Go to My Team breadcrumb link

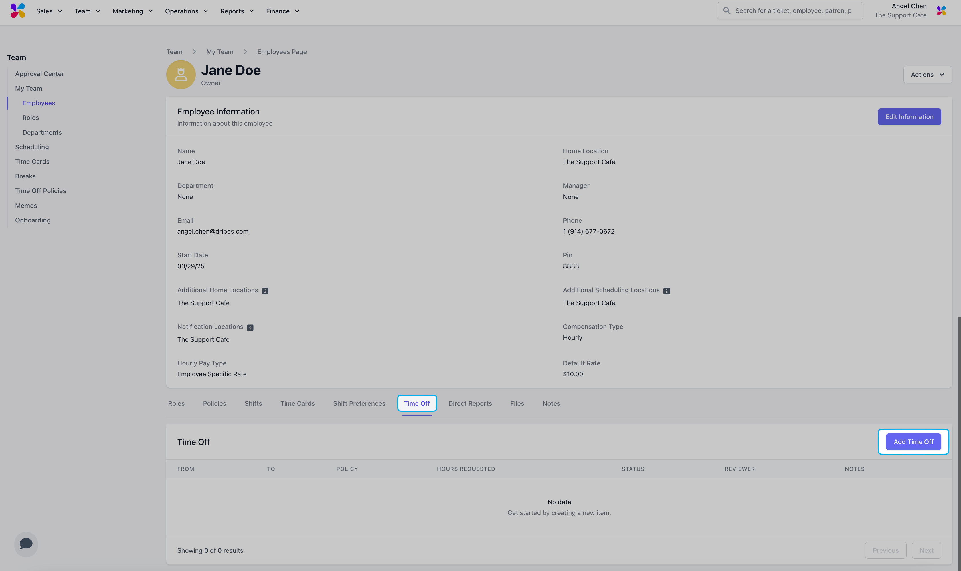pos(220,52)
